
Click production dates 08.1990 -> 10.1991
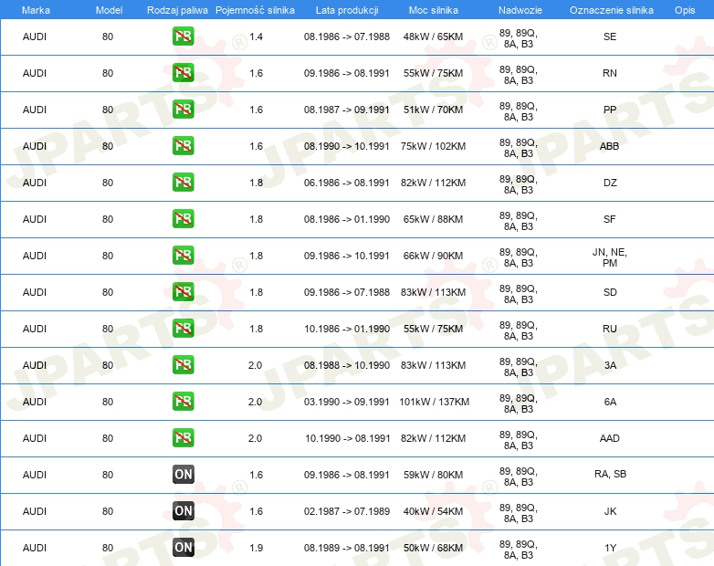pos(347,146)
